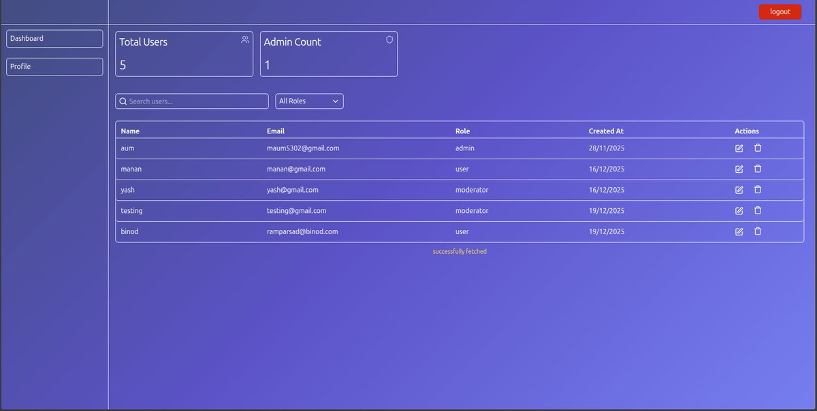The width and height of the screenshot is (817, 411).
Task: Click the Created At column header
Action: coord(606,131)
